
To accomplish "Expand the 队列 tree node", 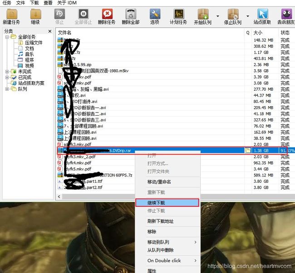I will pos(7,89).
